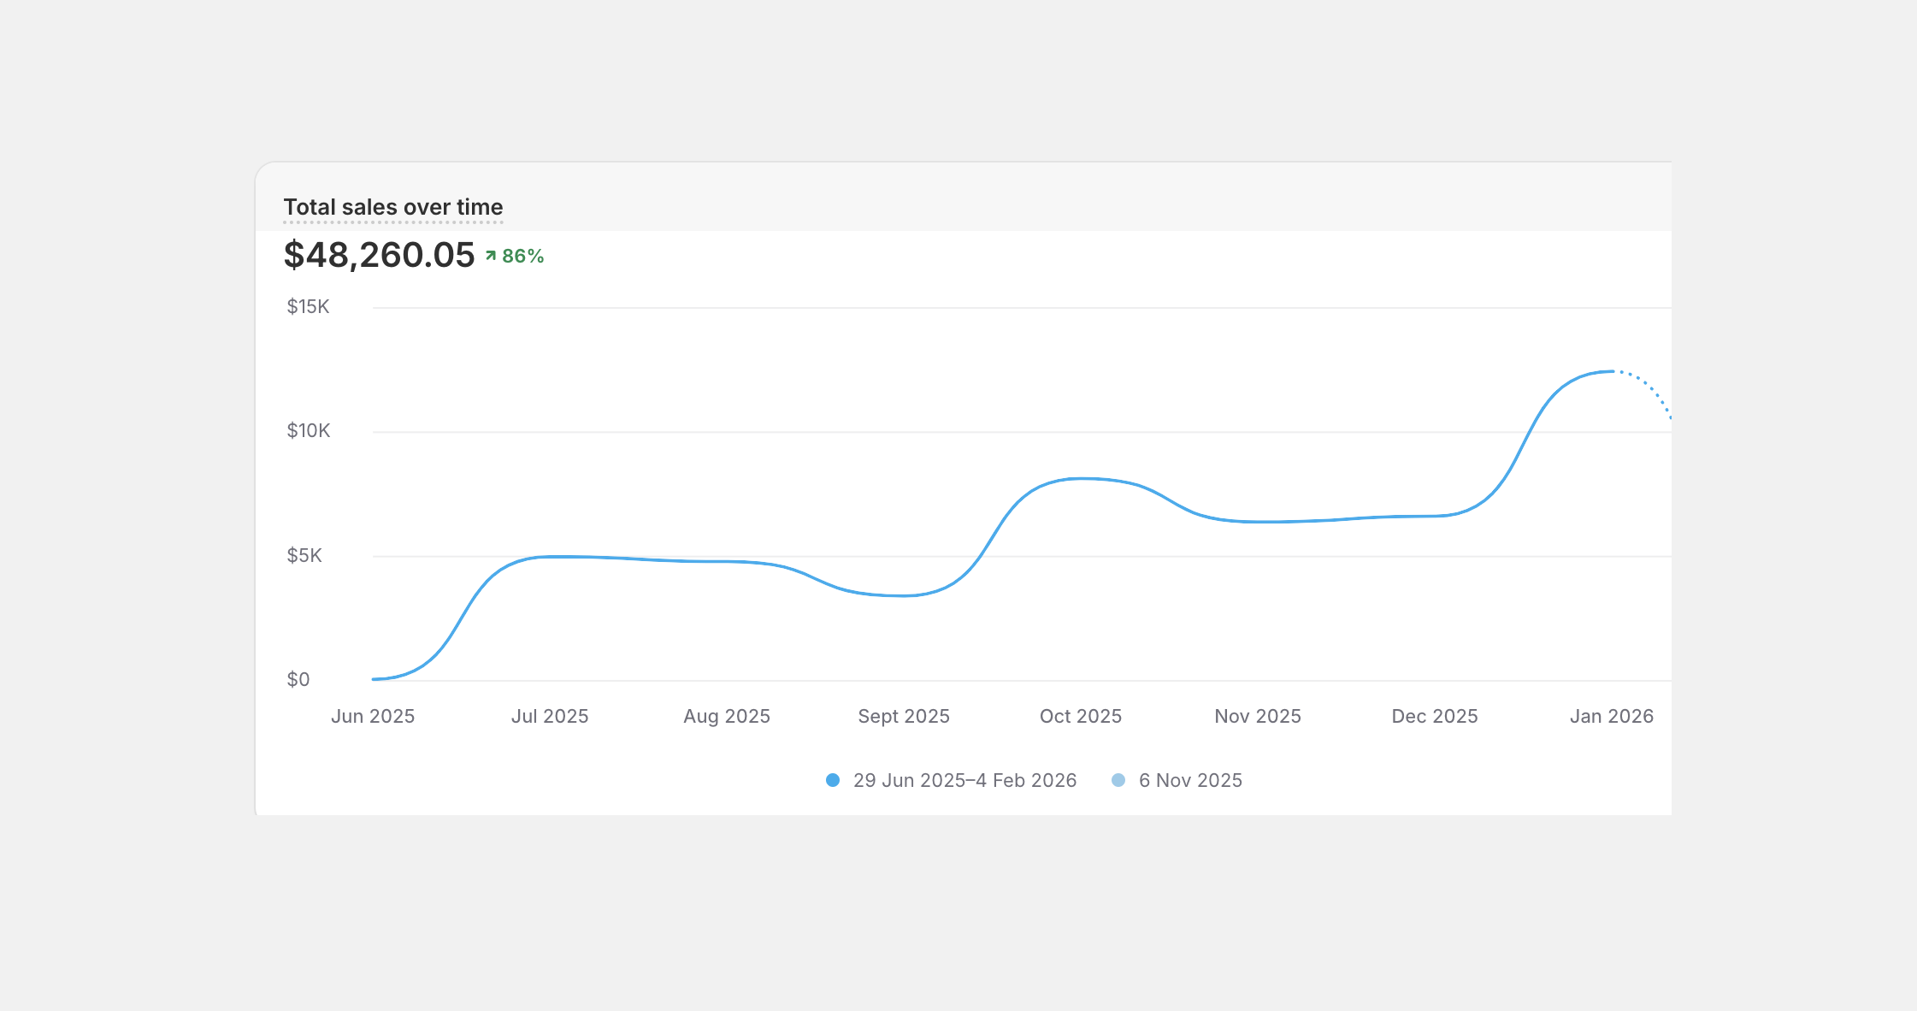This screenshot has width=1917, height=1011.
Task: Click the dark blue legend dot
Action: (833, 780)
